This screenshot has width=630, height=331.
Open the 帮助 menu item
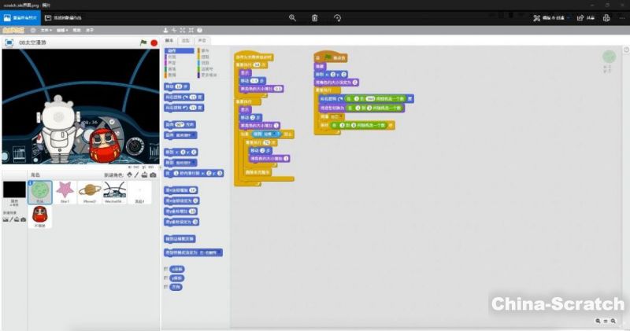coord(76,30)
